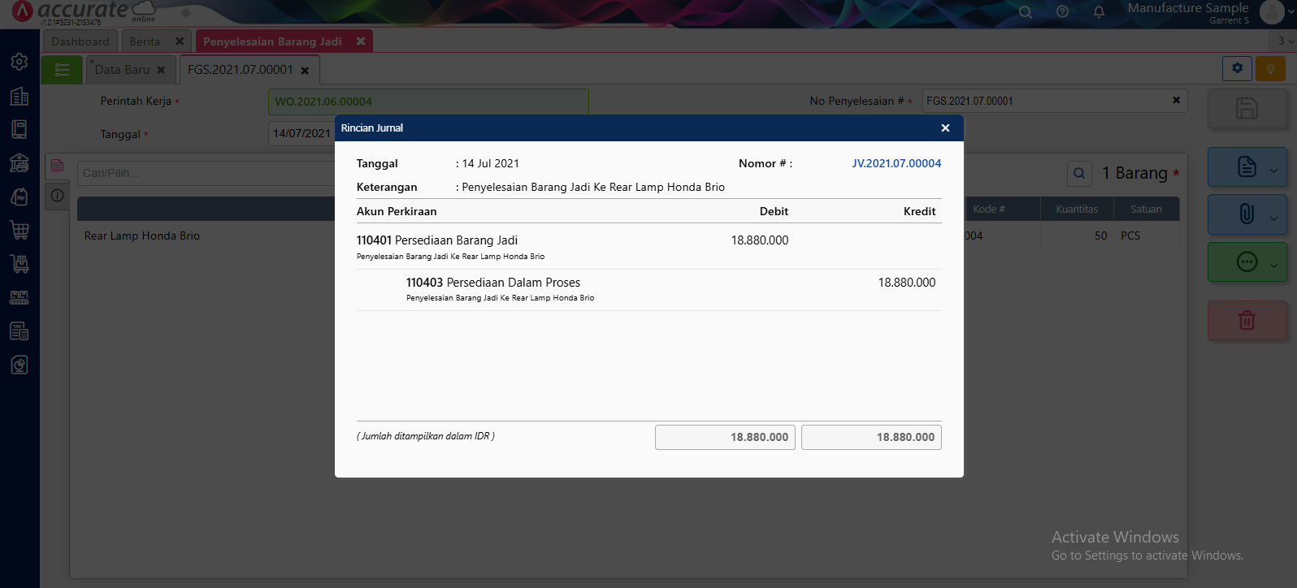Click the search magnifier in top bar
Screen dimensions: 1297x588
point(1026,12)
